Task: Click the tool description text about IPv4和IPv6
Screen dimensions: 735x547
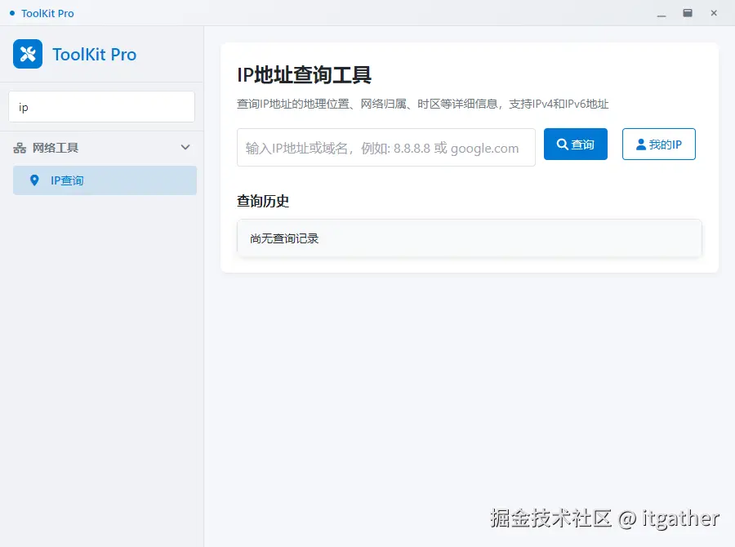Action: 423,104
